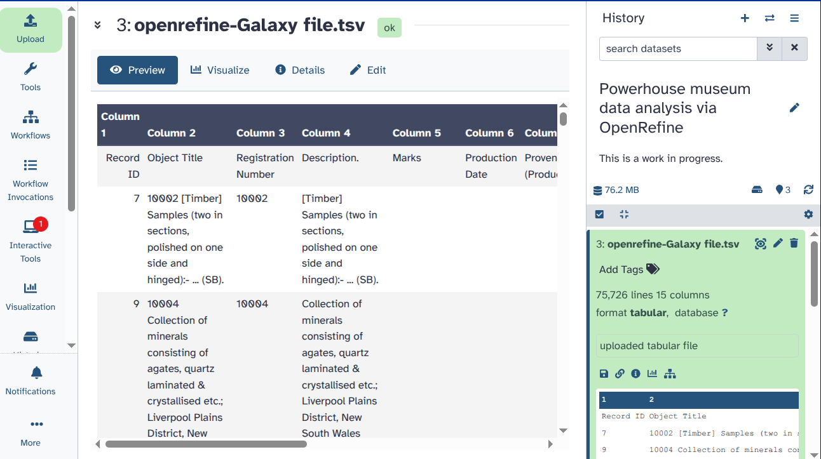Create a new history with plus icon
Image resolution: width=821 pixels, height=459 pixels.
745,18
